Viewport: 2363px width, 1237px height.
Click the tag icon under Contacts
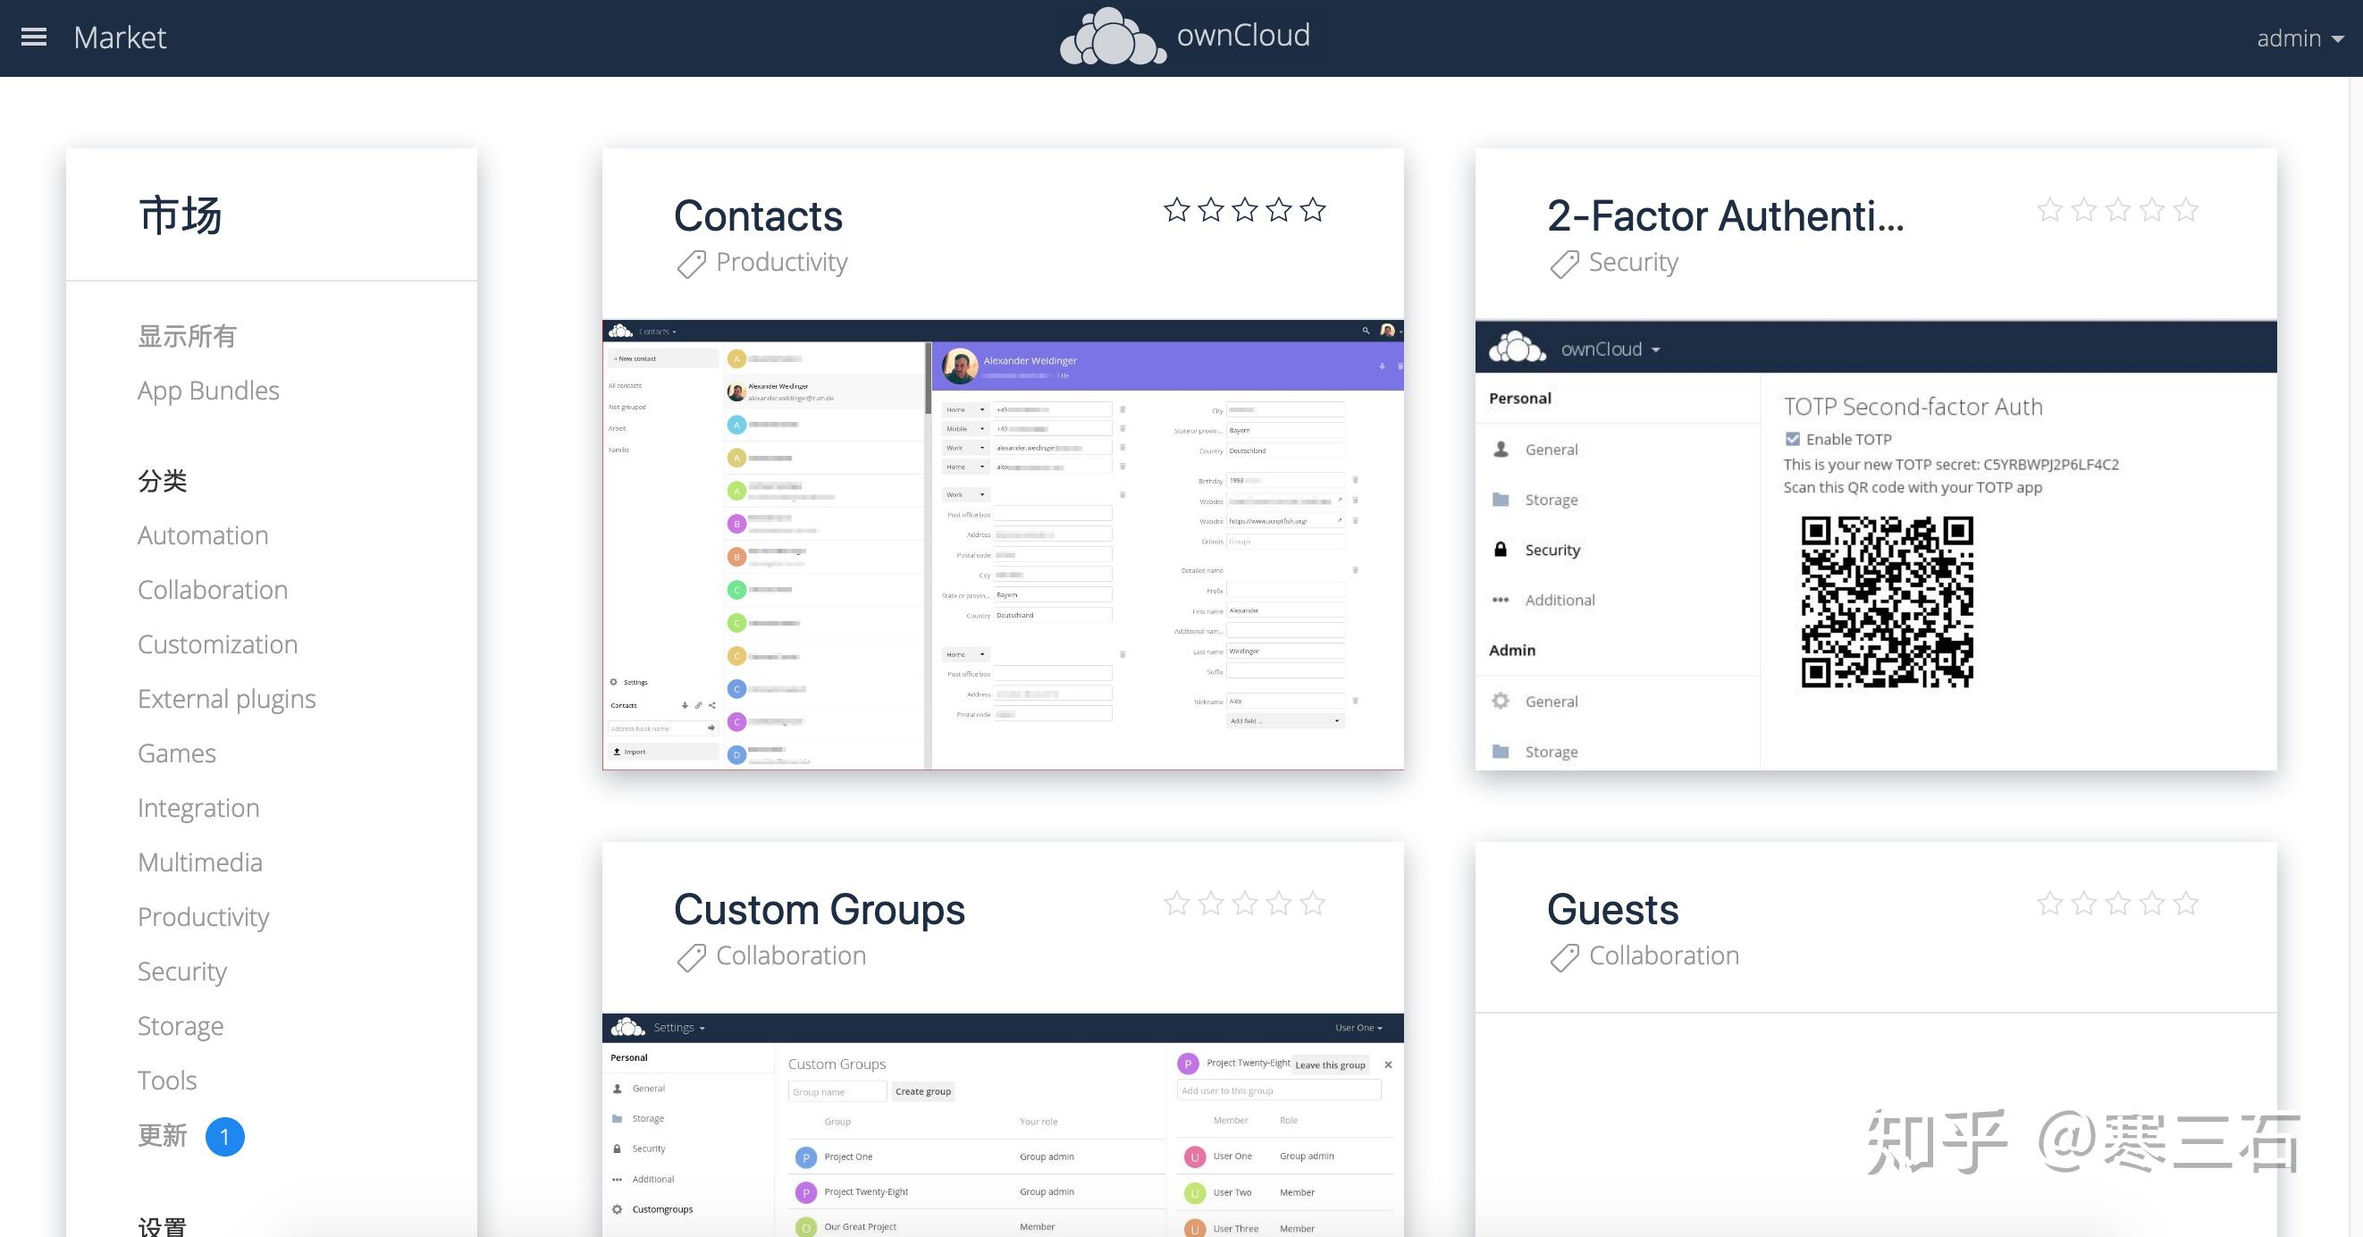(692, 265)
